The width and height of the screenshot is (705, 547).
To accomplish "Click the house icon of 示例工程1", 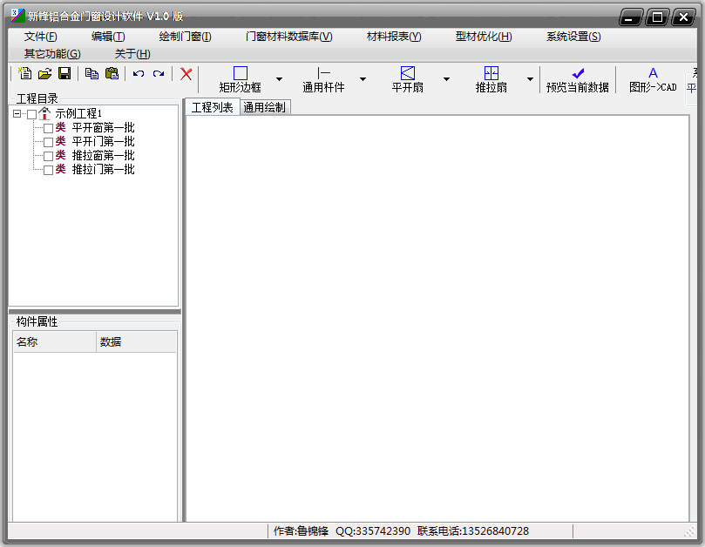I will click(x=44, y=113).
